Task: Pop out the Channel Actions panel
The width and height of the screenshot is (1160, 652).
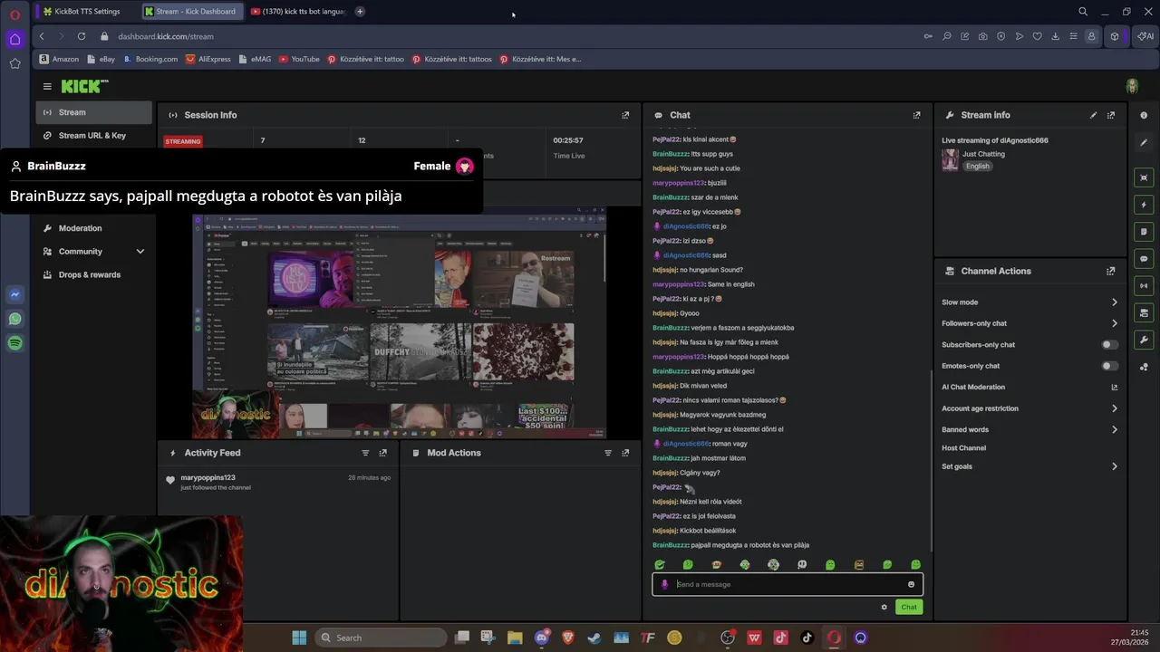Action: (x=1111, y=271)
